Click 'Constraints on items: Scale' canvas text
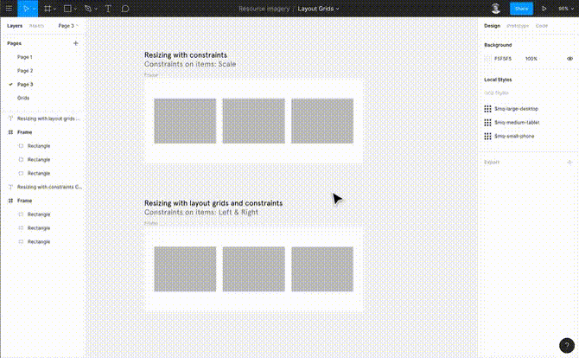579x358 pixels. pyautogui.click(x=190, y=64)
